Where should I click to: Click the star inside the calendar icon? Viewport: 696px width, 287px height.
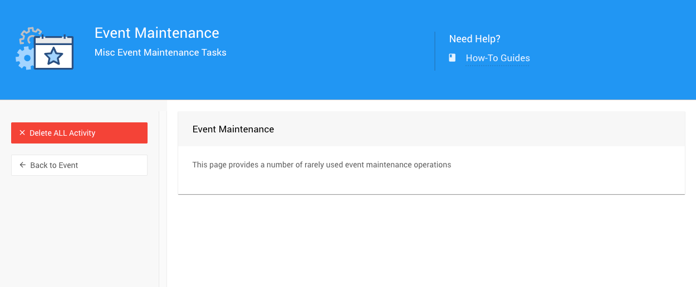tap(53, 56)
